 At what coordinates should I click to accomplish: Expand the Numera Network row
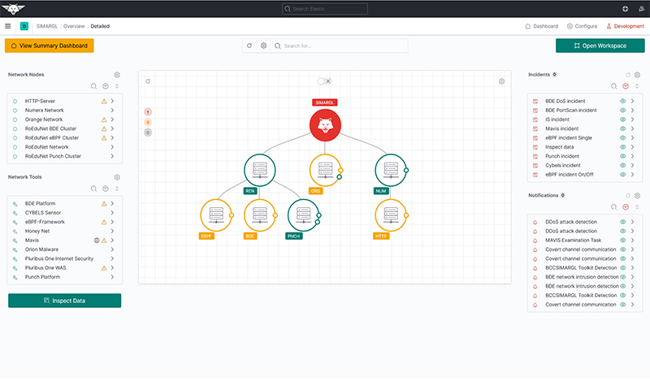pos(112,110)
